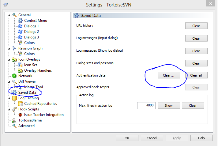
Task: Collapse the Hook Scripts tree node
Action: (x=9, y=109)
